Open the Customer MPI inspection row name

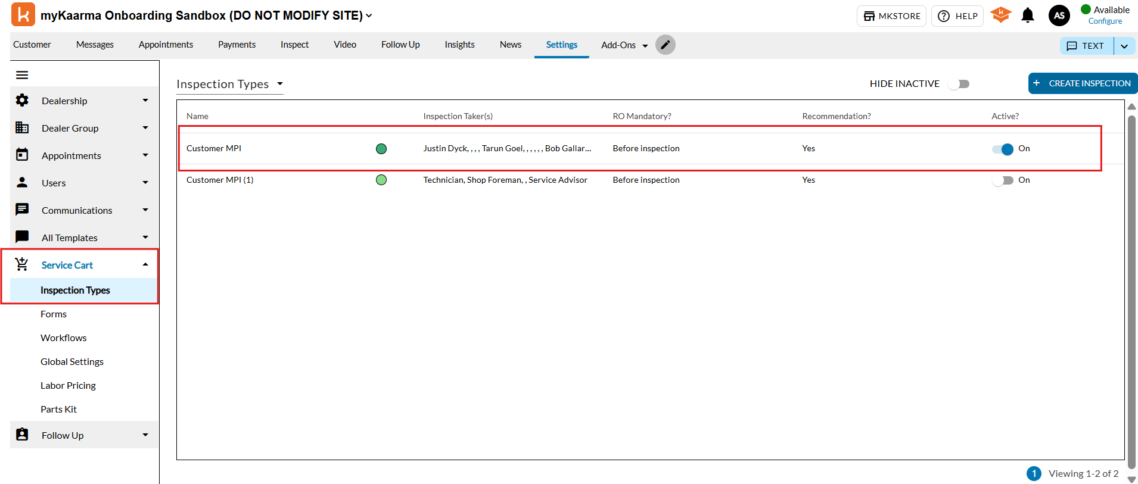pyautogui.click(x=214, y=149)
